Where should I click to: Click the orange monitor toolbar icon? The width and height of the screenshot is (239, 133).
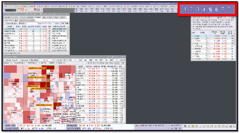[35, 10]
